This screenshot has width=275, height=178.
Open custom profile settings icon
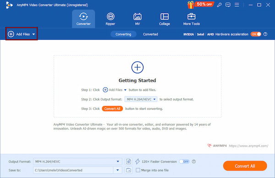128,162
